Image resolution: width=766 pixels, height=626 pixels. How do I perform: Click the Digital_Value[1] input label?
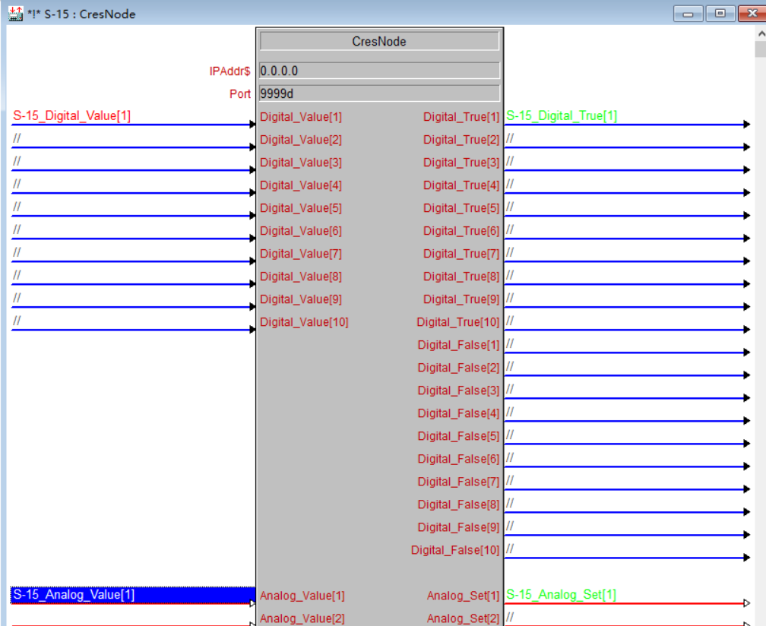click(301, 117)
